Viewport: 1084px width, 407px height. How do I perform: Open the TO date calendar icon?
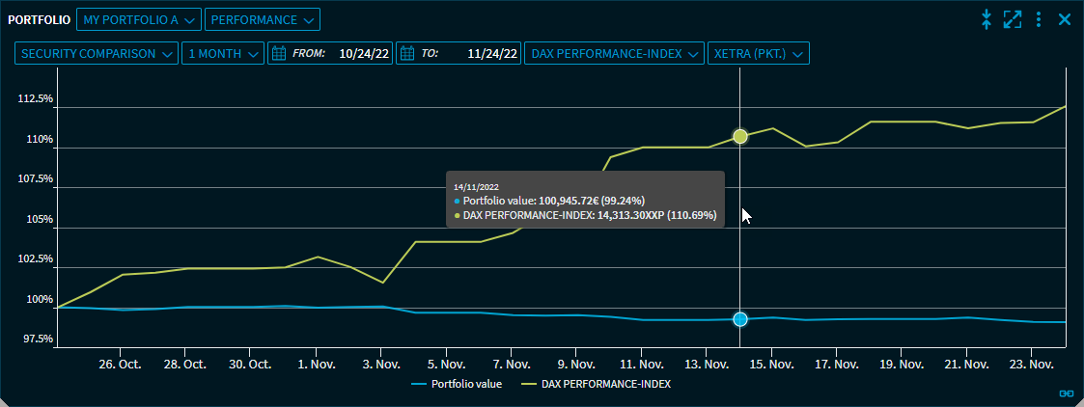pos(406,54)
